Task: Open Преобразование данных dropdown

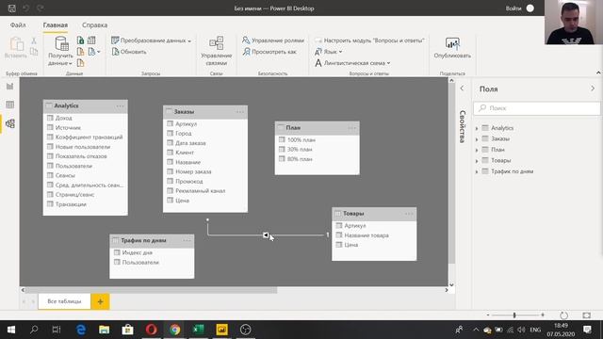Action: point(151,40)
